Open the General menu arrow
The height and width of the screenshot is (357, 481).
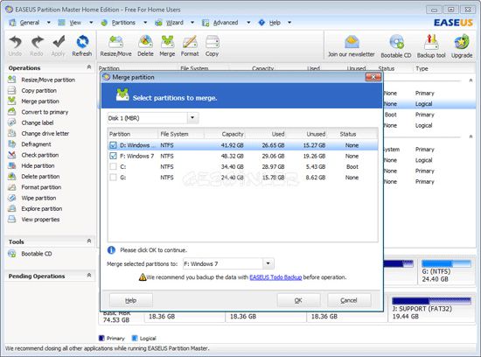tap(48, 23)
